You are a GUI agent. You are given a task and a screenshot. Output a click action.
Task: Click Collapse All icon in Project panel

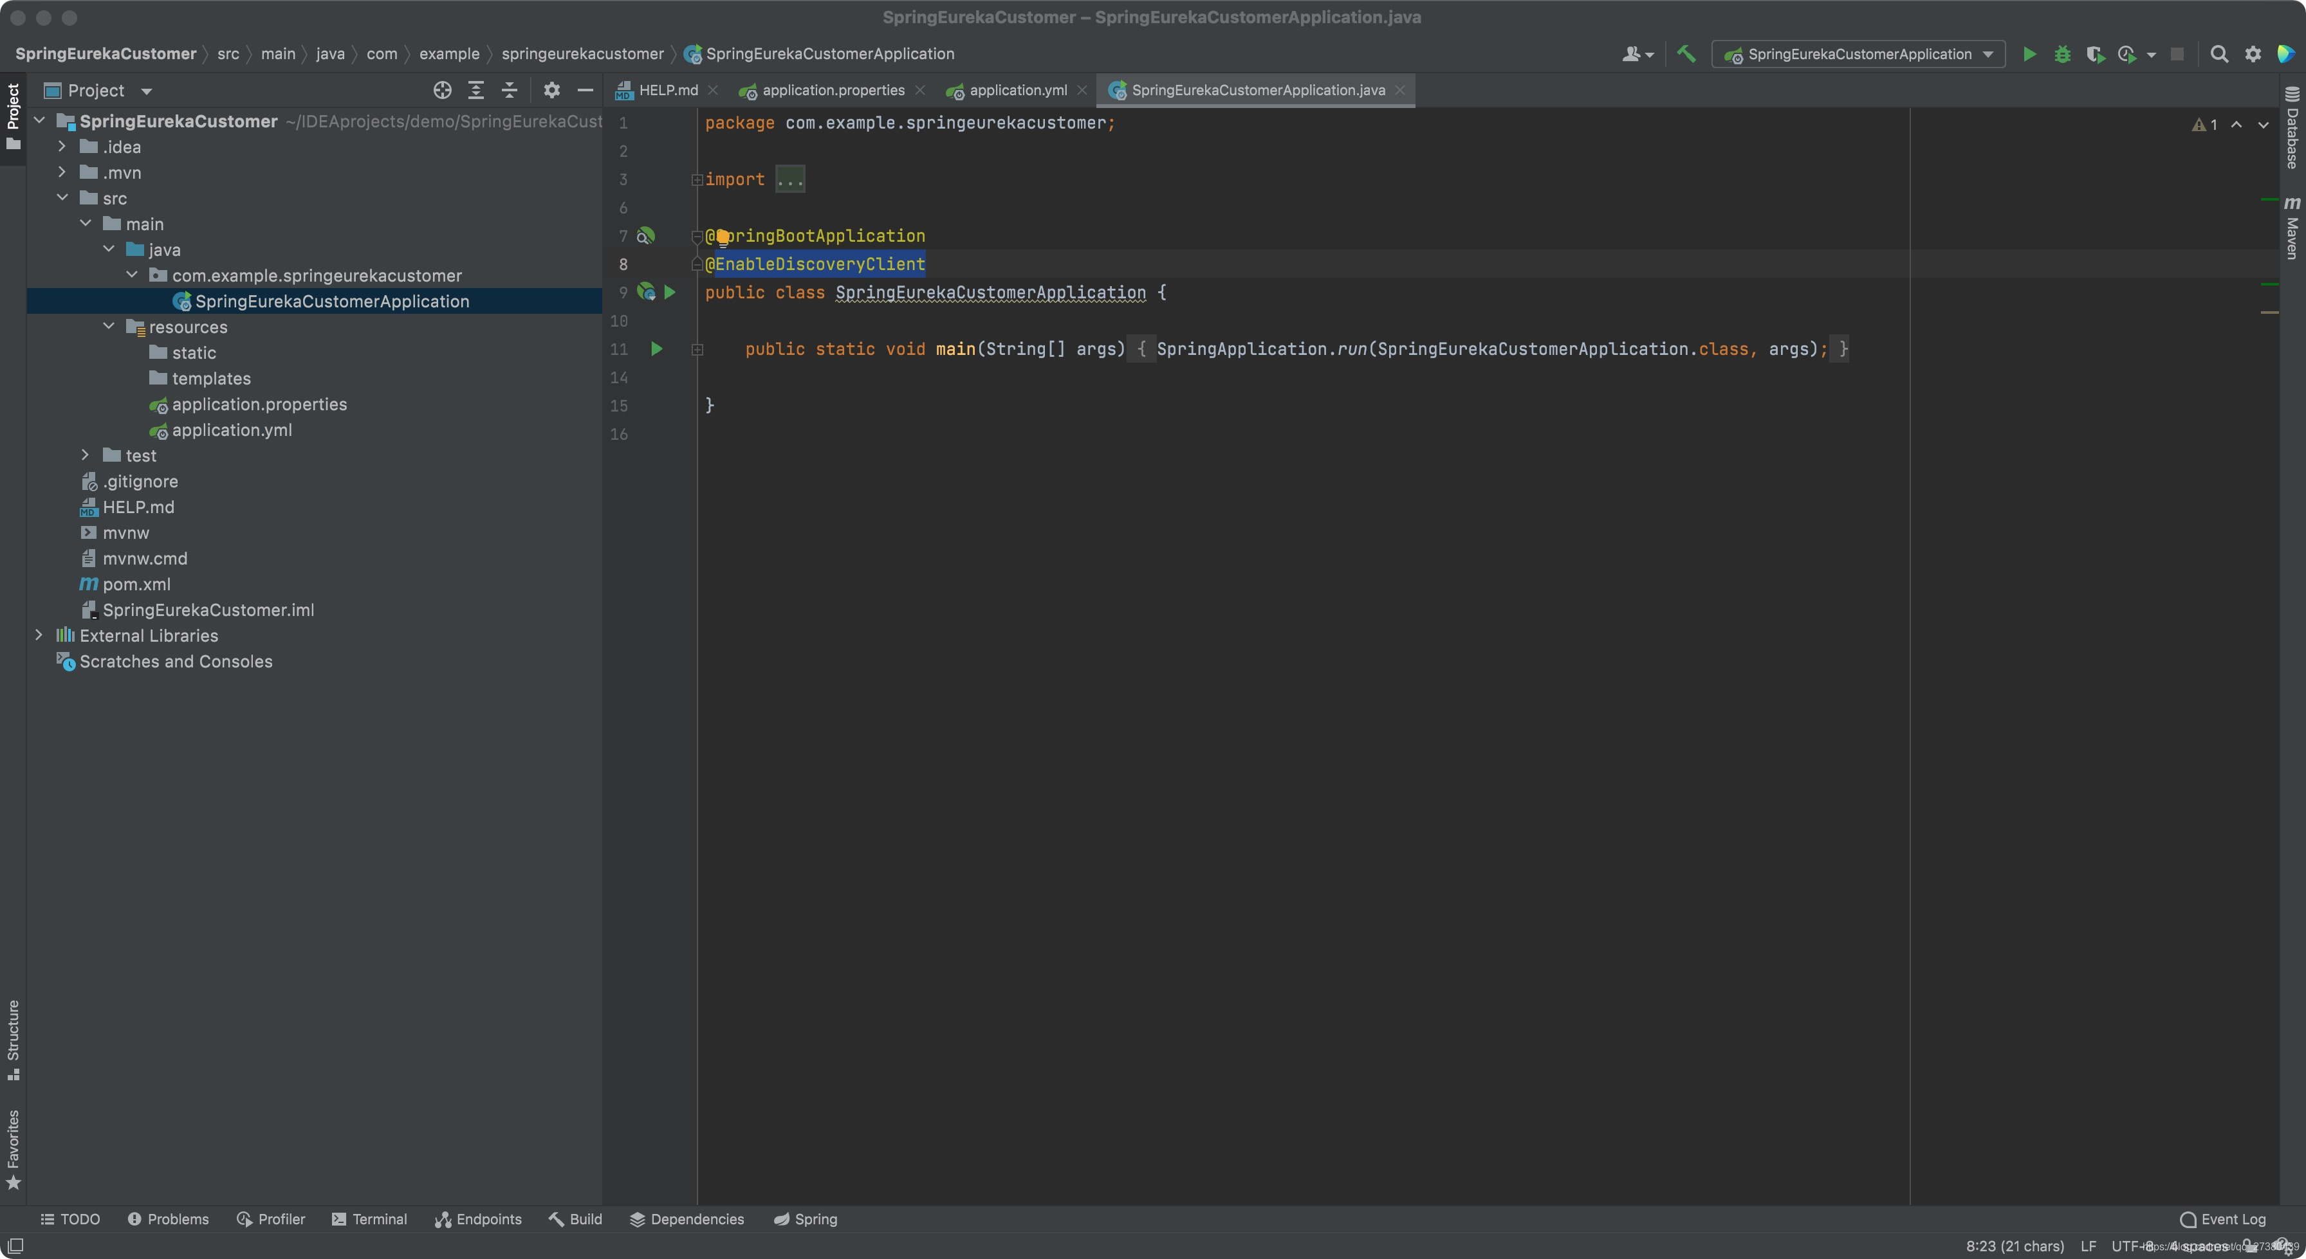click(510, 91)
